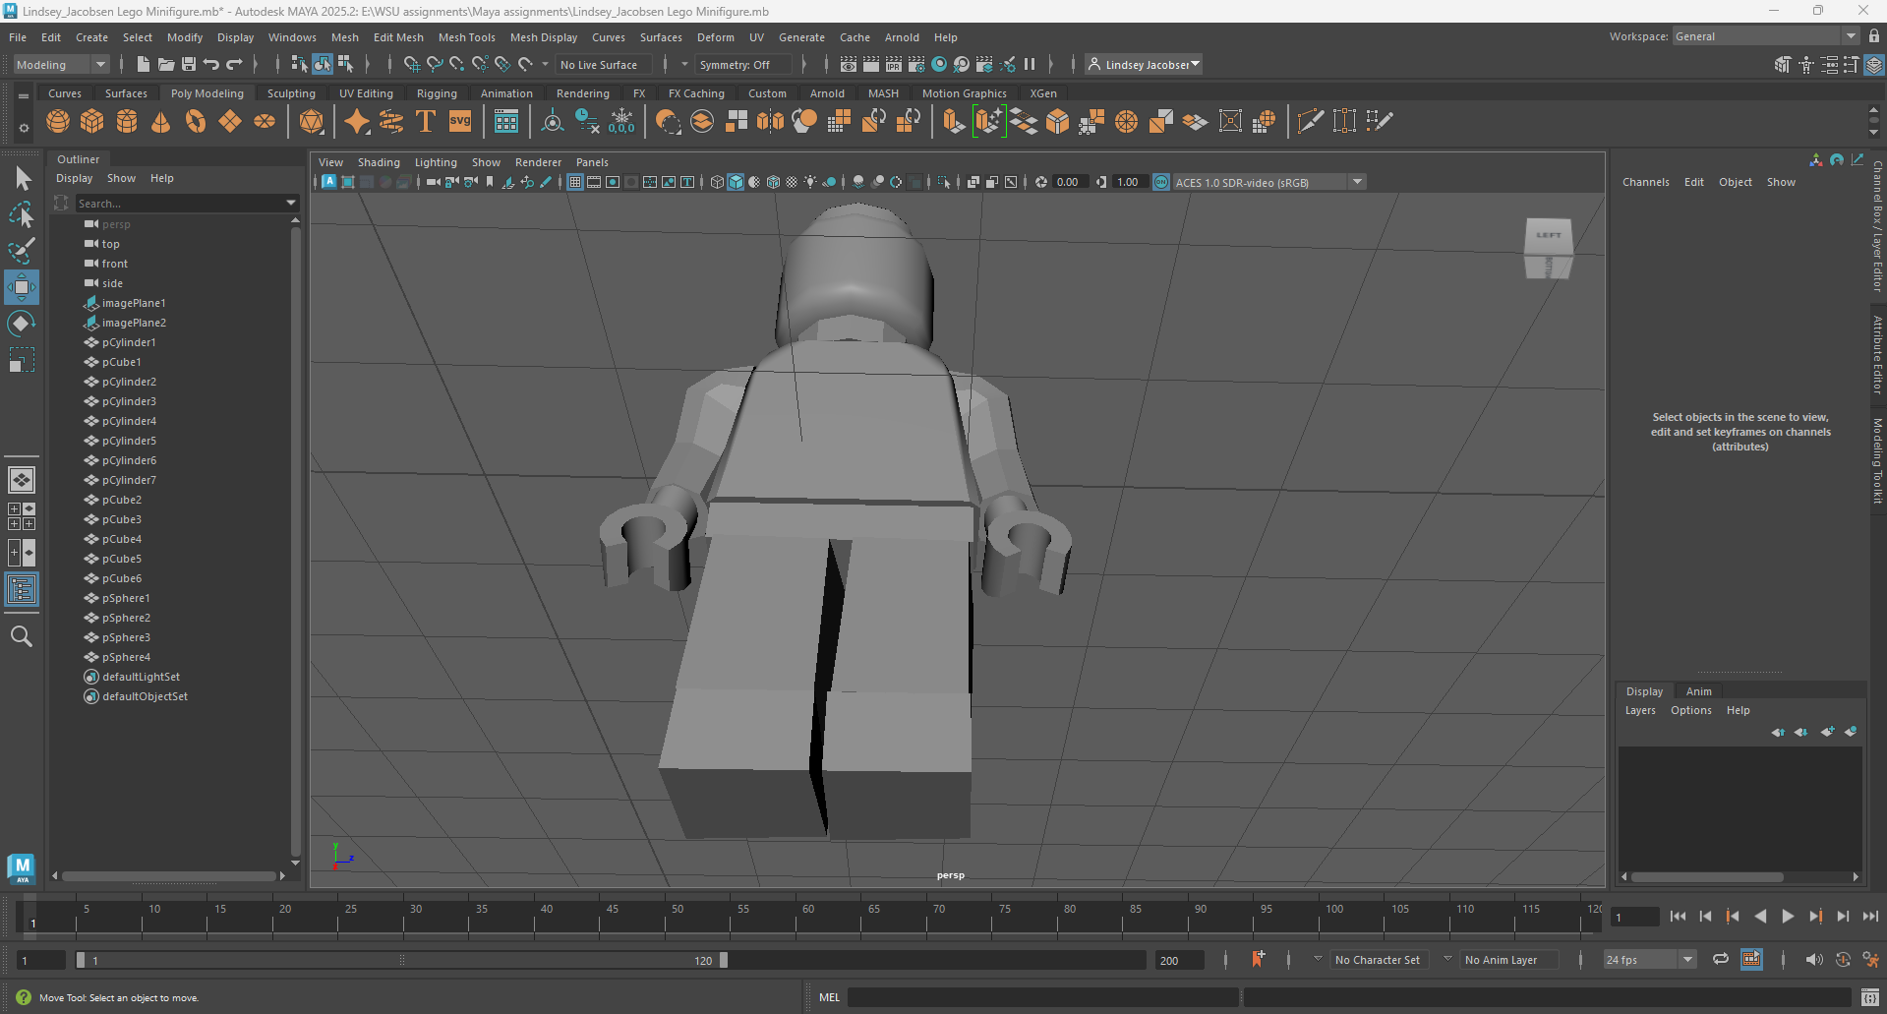Click the SVG tool in the shelf

[x=460, y=122]
